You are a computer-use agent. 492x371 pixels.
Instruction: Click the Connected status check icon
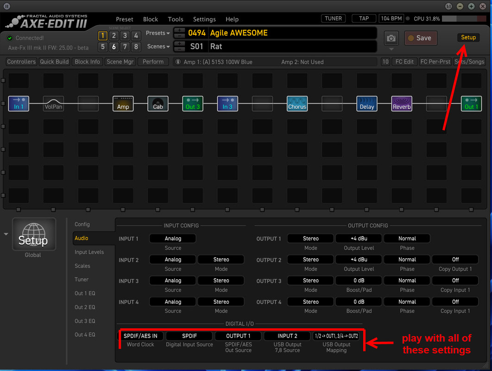pos(10,38)
